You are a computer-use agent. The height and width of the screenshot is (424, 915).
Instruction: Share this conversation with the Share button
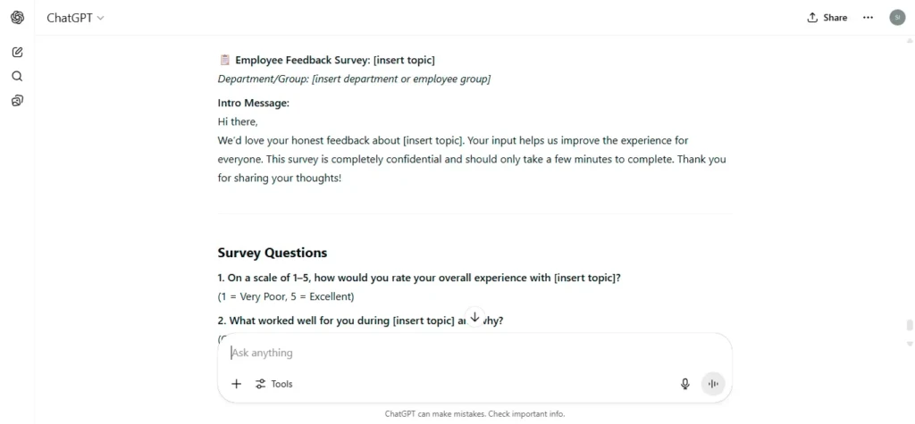coord(827,18)
